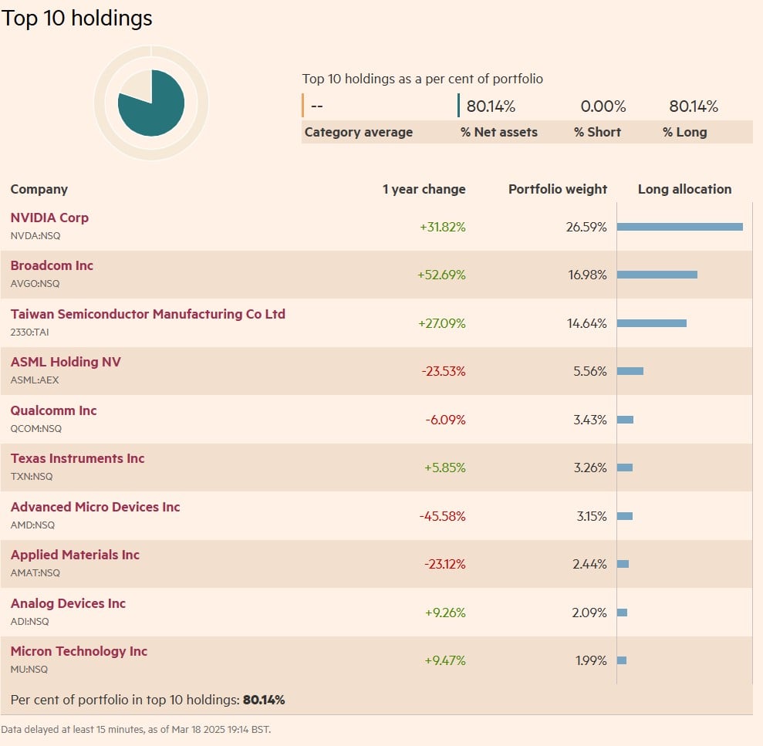This screenshot has width=763, height=746.
Task: Open the Advanced Micro Devices Inc link
Action: (x=95, y=507)
